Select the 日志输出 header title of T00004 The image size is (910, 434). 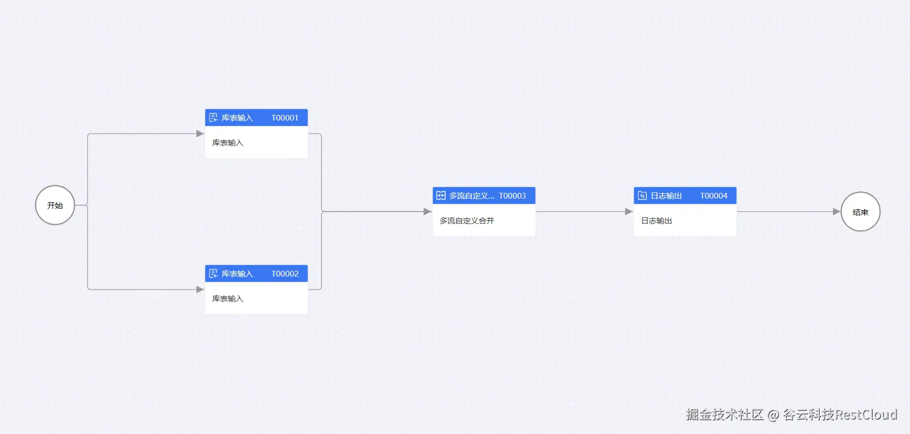(x=666, y=196)
